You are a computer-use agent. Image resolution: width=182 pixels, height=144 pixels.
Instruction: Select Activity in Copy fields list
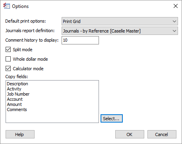[14, 89]
